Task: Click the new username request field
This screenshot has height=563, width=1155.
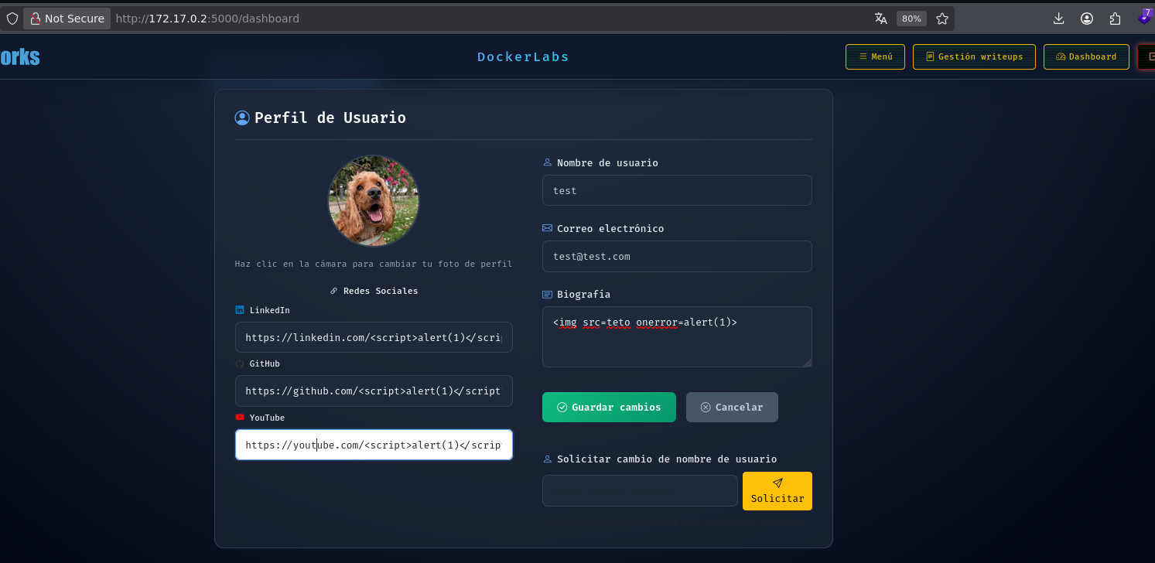Action: (640, 491)
